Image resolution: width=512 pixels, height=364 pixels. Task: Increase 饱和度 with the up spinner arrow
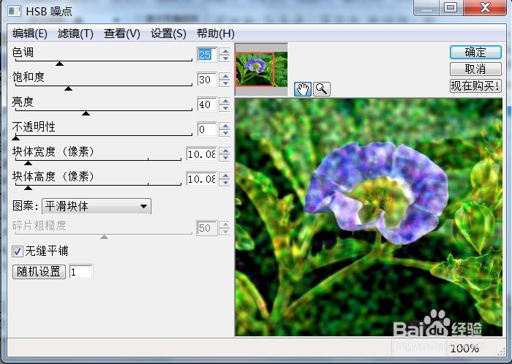225,76
